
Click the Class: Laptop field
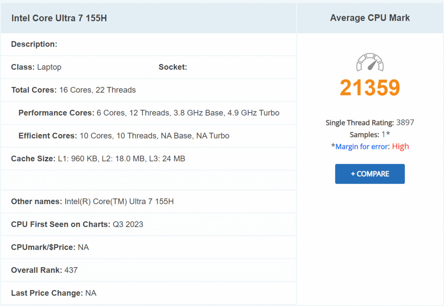(x=37, y=67)
